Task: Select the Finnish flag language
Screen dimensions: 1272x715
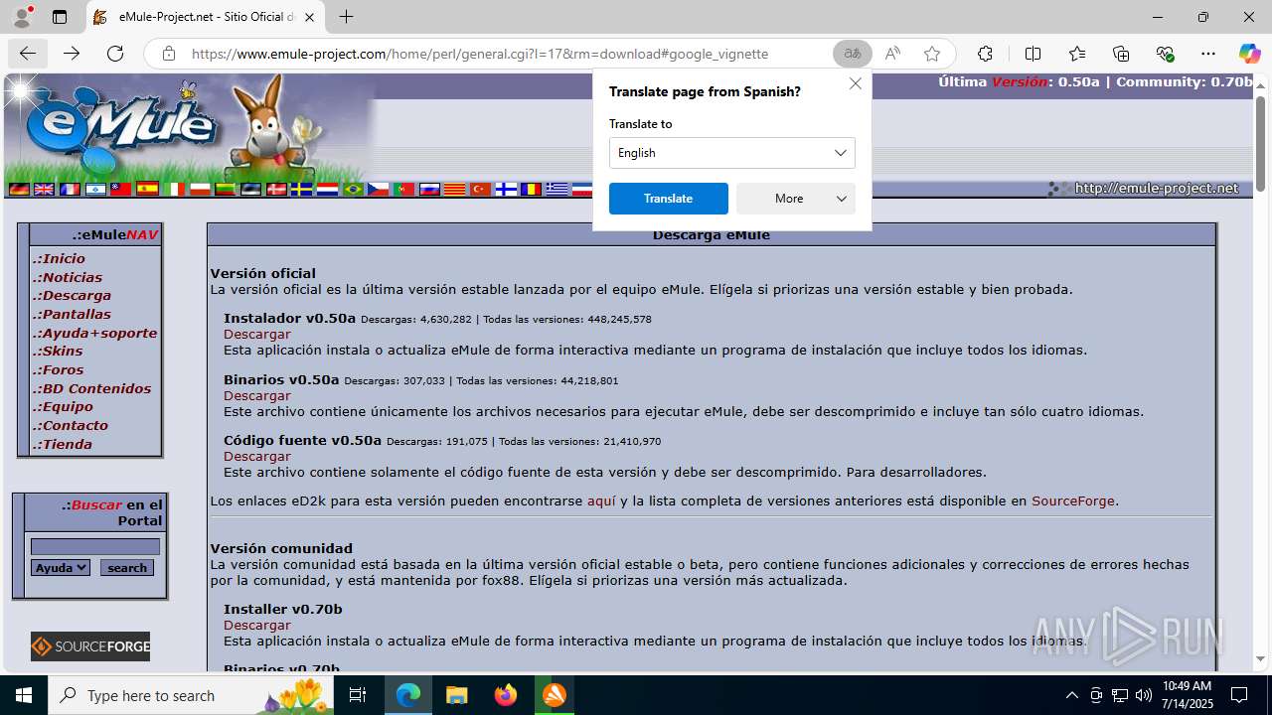Action: point(507,189)
